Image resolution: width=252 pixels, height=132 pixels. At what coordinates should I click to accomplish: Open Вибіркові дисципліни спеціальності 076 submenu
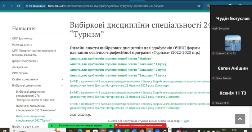35,96
